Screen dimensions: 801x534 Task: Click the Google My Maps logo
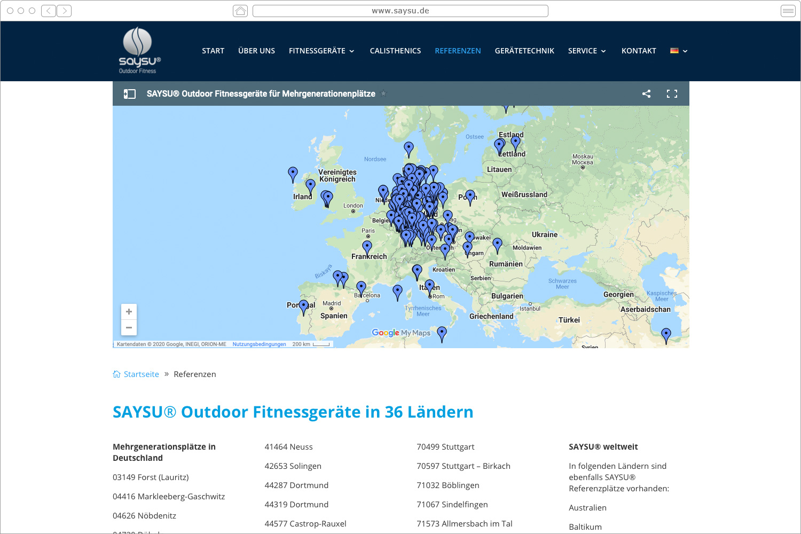401,333
